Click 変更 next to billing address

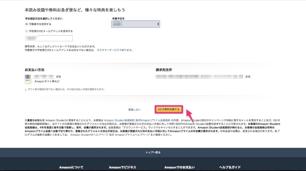(x=248, y=77)
